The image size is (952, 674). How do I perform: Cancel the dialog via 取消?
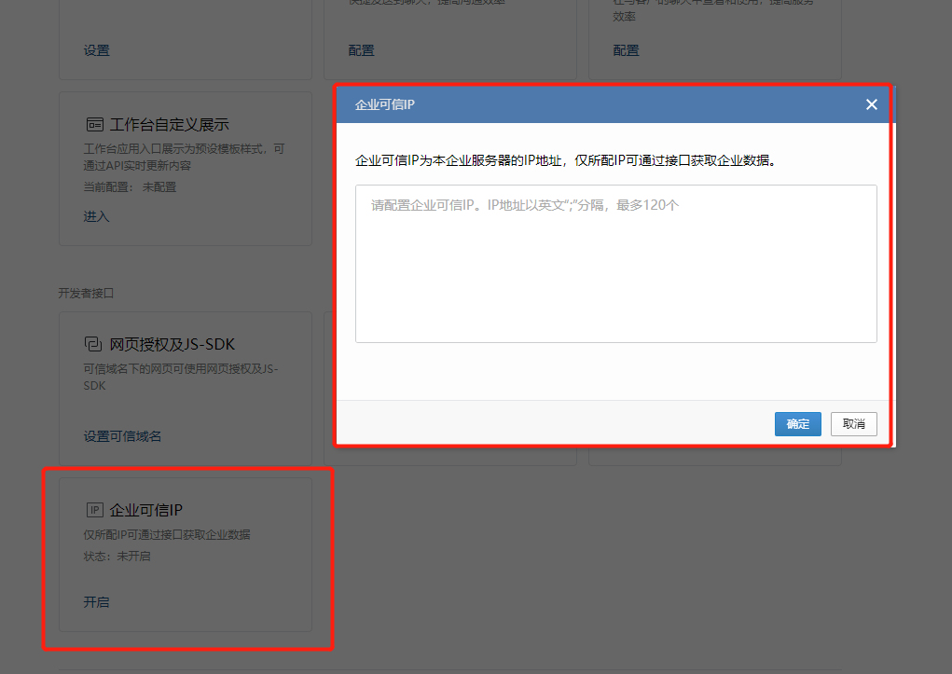tap(854, 424)
